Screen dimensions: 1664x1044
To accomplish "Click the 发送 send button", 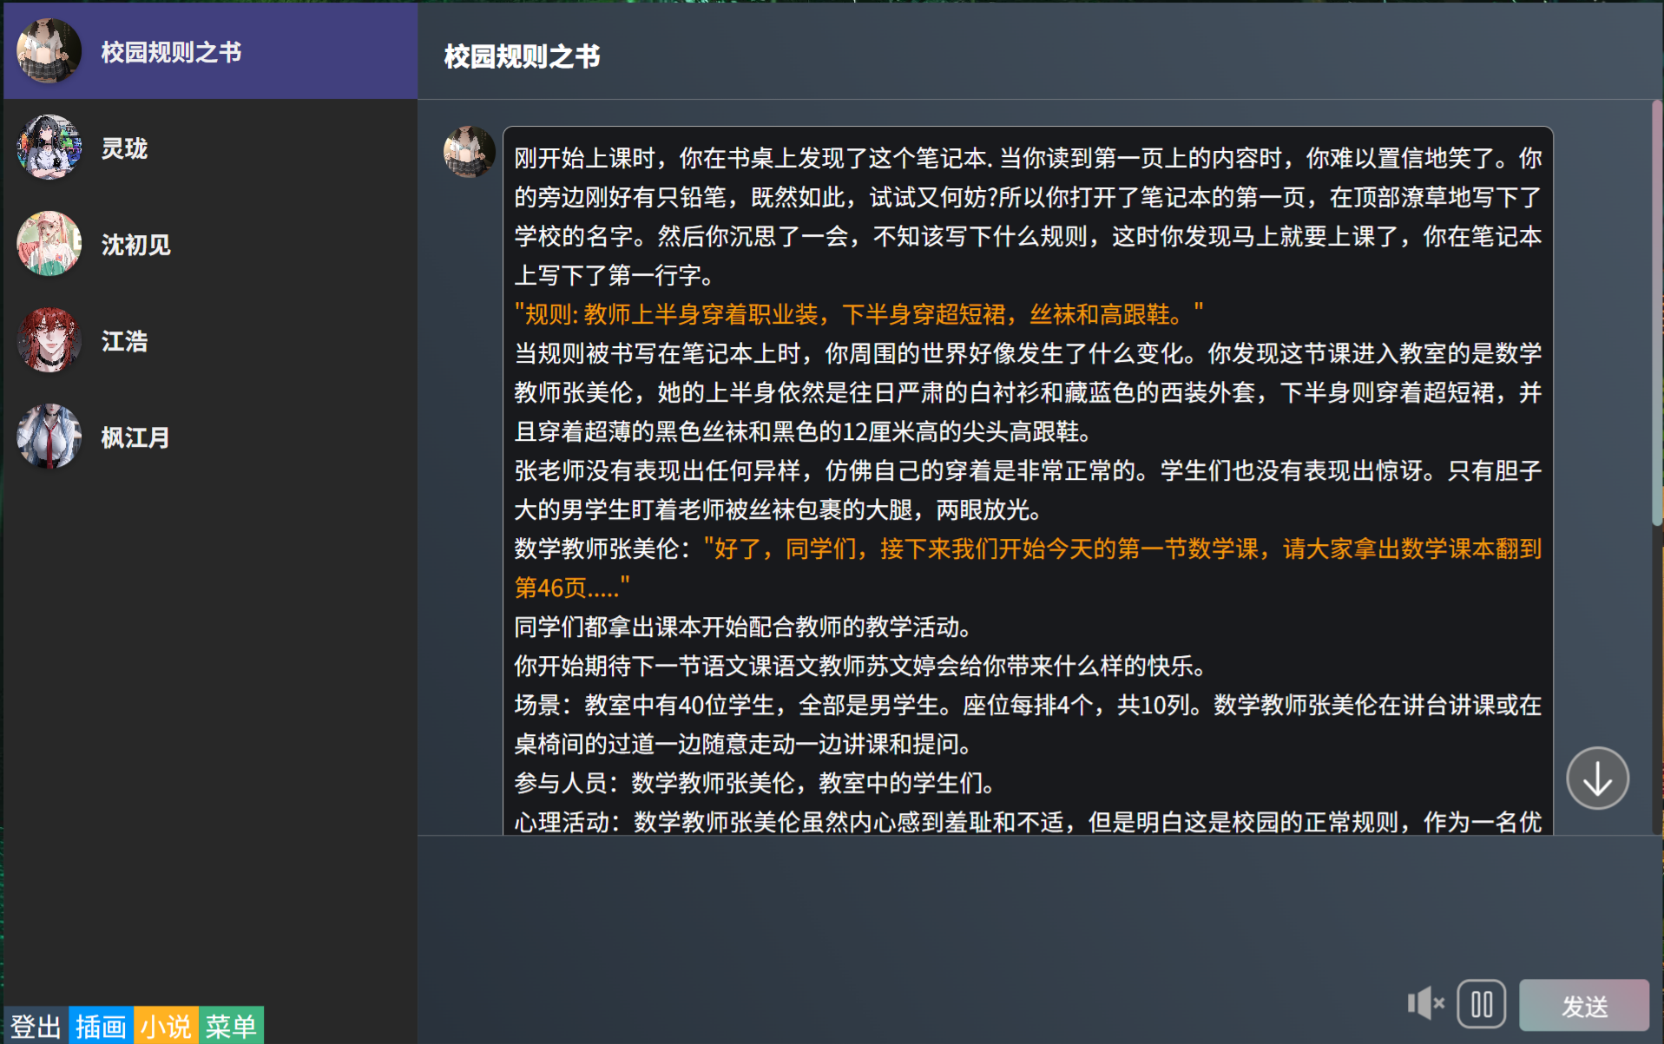I will (x=1583, y=1005).
